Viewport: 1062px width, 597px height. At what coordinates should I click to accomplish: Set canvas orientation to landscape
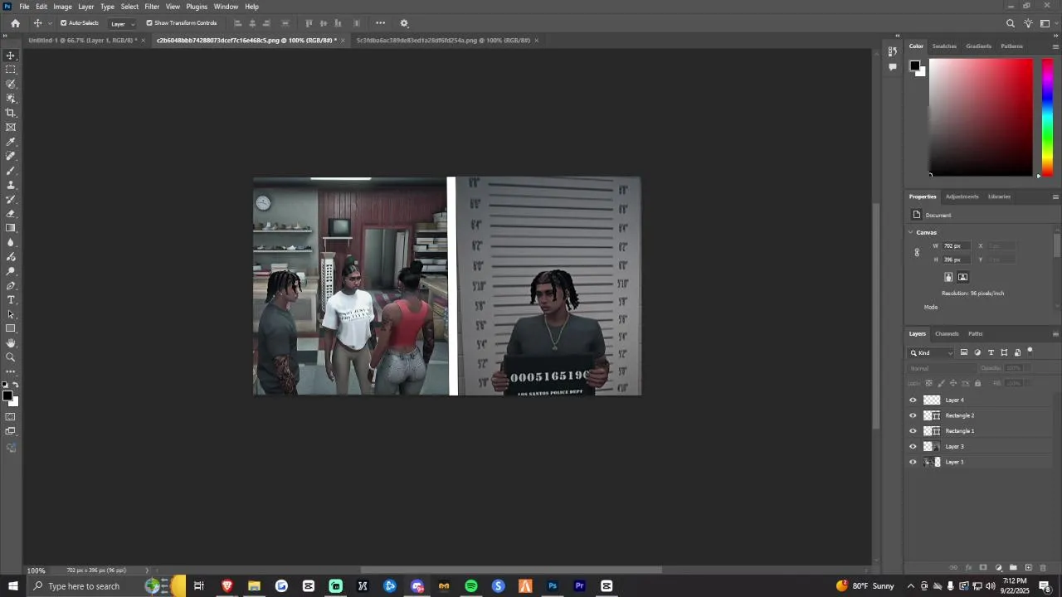(x=962, y=277)
